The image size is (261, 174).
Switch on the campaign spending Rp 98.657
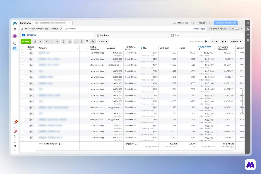click(x=31, y=138)
